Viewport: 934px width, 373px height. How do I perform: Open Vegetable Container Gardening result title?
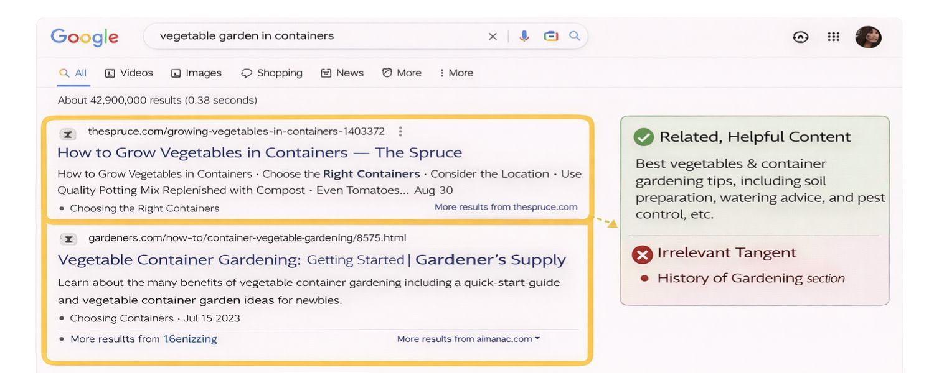click(x=311, y=260)
